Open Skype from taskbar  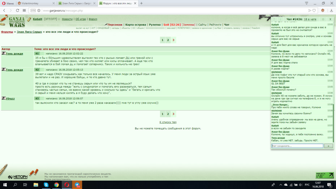click(46, 185)
